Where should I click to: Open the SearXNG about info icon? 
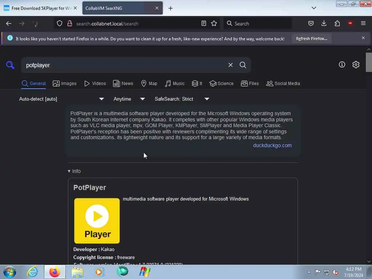[x=342, y=65]
